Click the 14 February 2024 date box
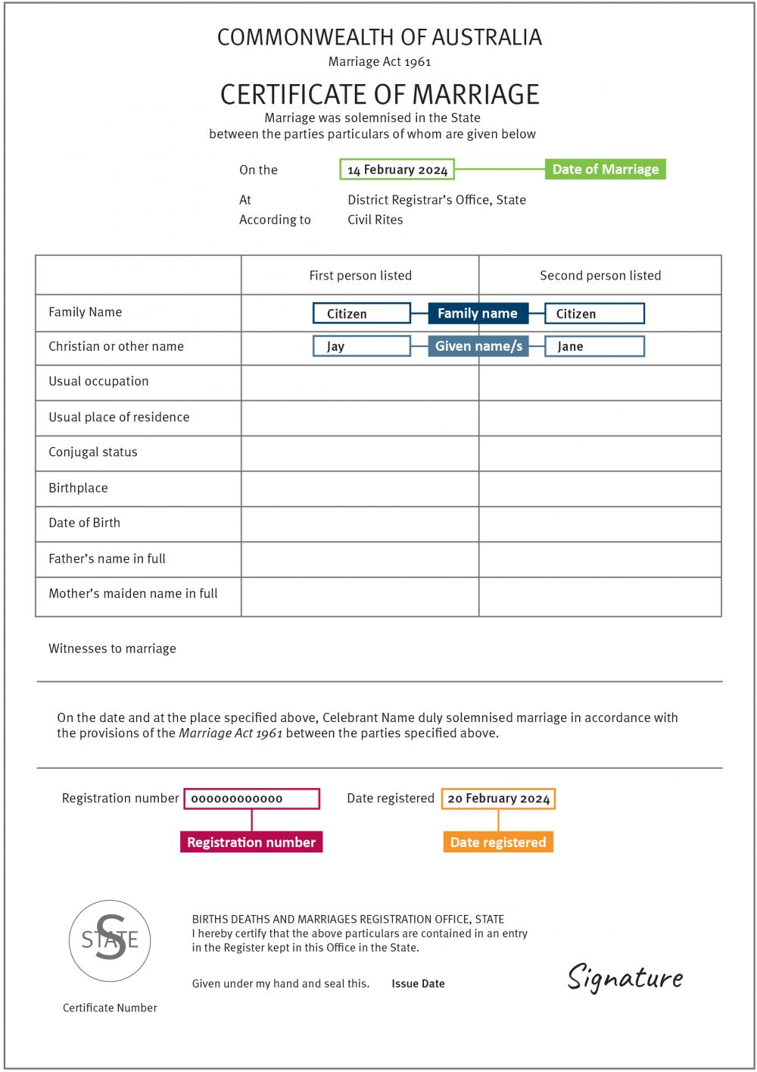Screen dimensions: 757x1072 [397, 170]
